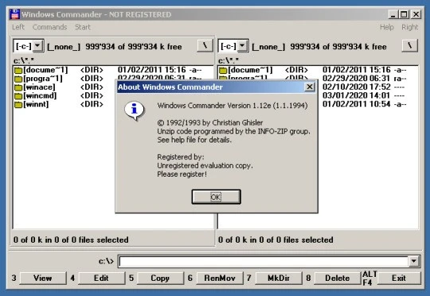Click the F6 RenMov button

point(220,278)
